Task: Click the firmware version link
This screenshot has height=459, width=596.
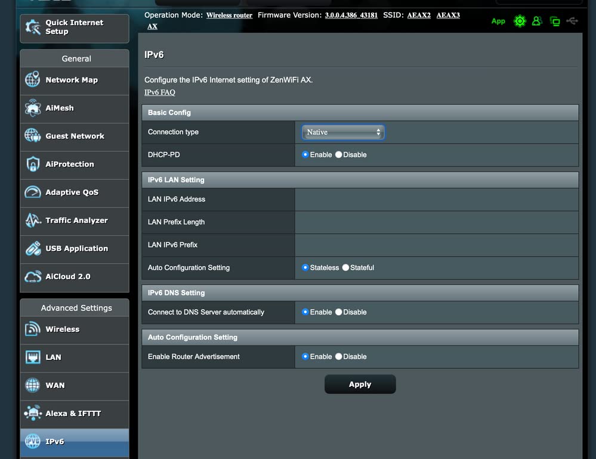Action: click(x=351, y=16)
